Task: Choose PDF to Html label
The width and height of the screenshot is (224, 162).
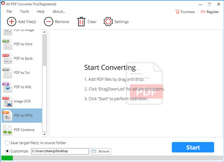Action: [23, 44]
